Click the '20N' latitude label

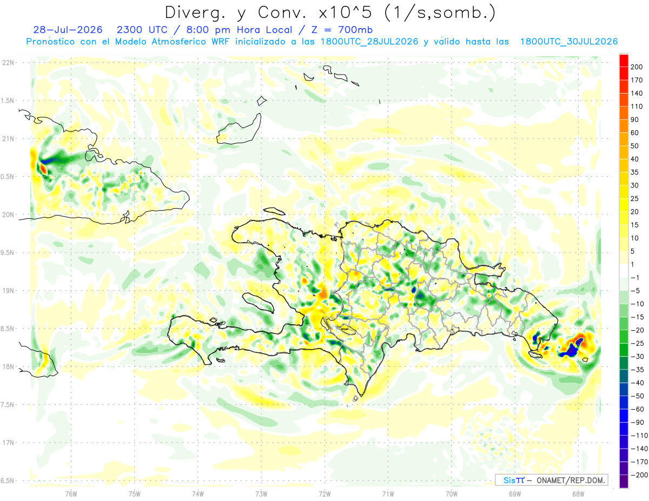point(8,215)
